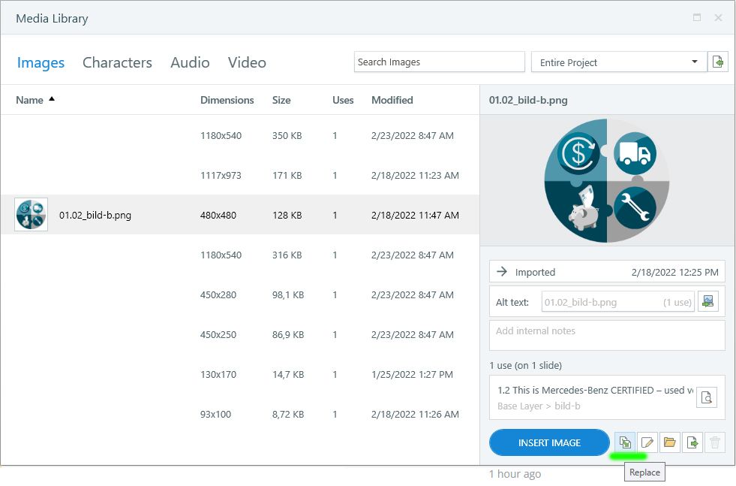Click the find-on-slide magnifier icon
Viewport: 736px width, 486px height.
click(706, 397)
